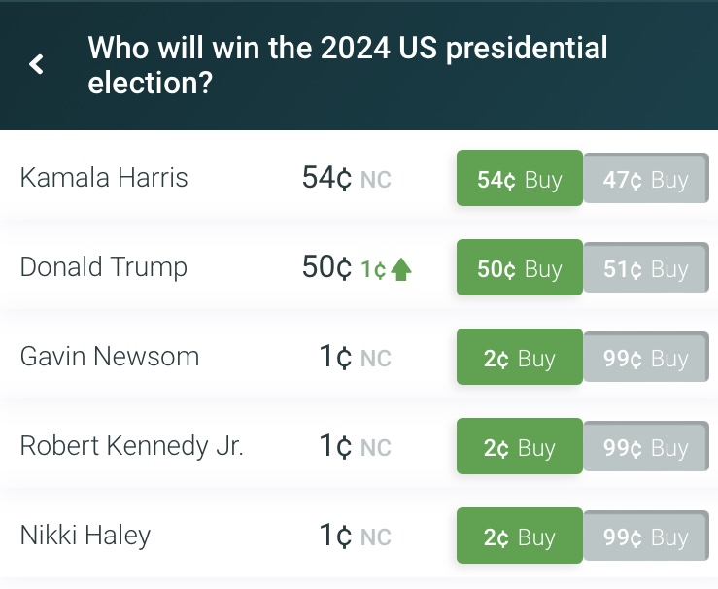Buy Donald Trump Yes at 50¢
The width and height of the screenshot is (718, 589).
coord(520,269)
